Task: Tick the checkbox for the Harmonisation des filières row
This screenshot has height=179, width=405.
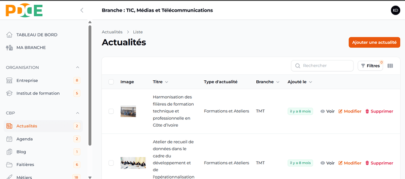Action: [x=111, y=111]
